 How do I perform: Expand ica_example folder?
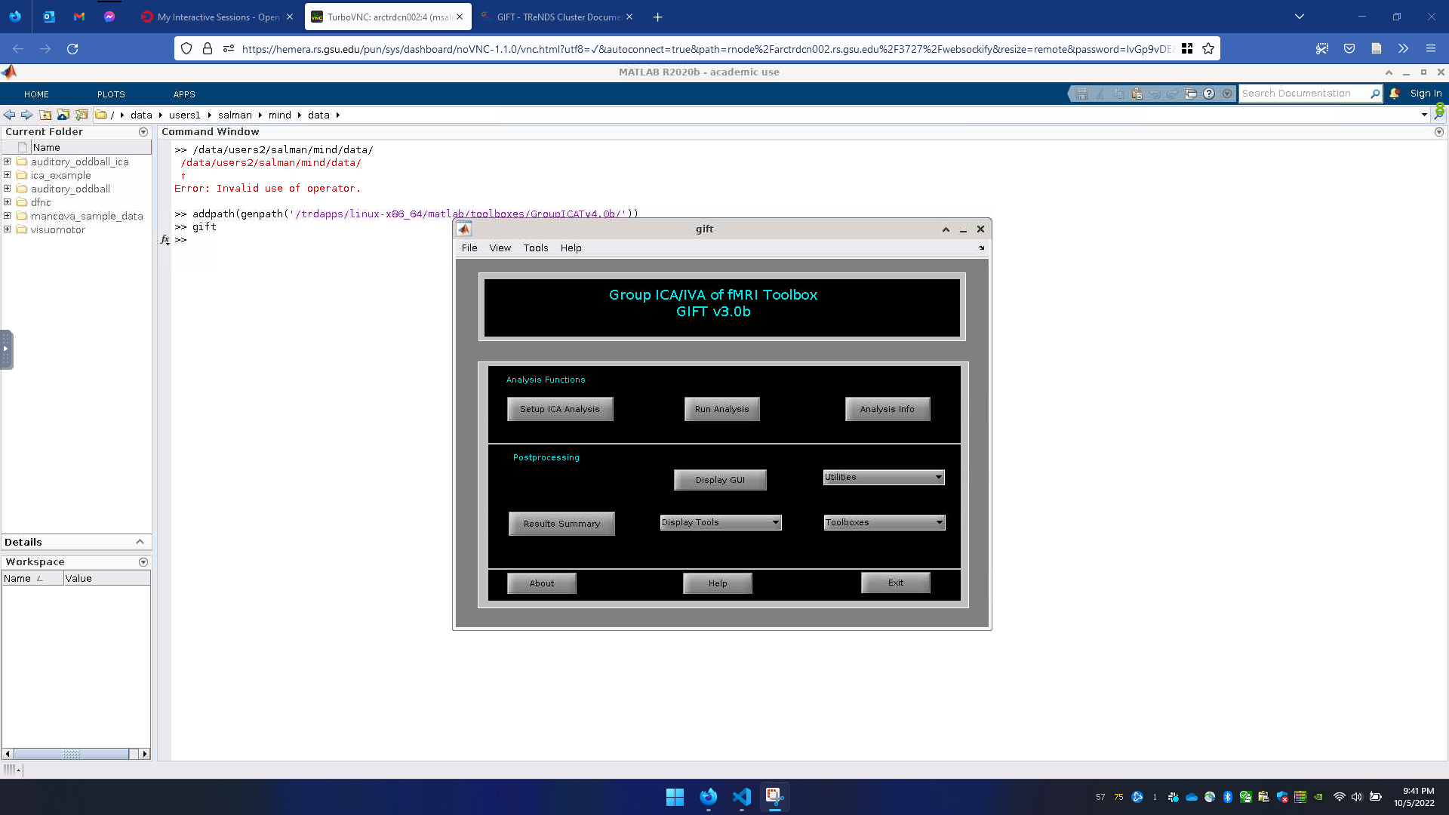tap(8, 175)
